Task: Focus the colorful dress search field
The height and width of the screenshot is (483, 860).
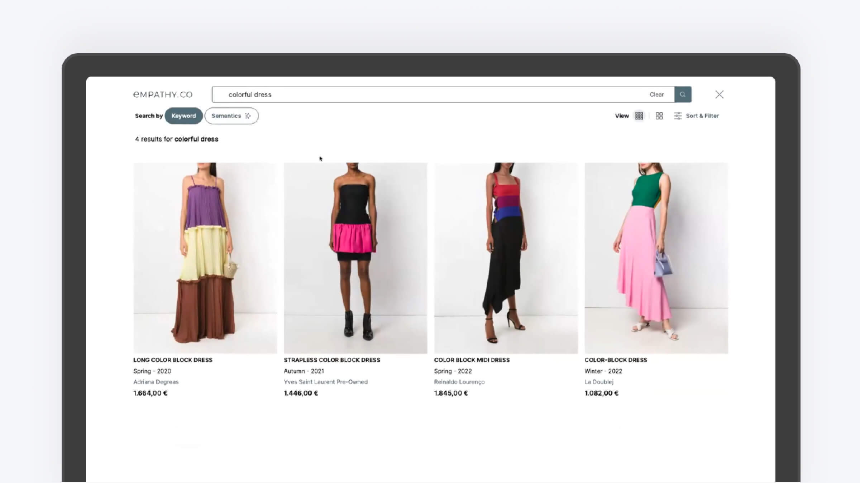Action: [430, 94]
